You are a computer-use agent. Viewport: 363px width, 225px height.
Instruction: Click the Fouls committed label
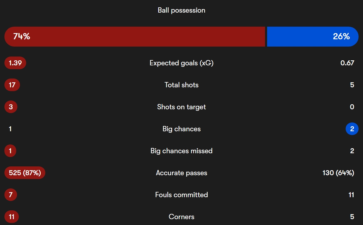181,195
